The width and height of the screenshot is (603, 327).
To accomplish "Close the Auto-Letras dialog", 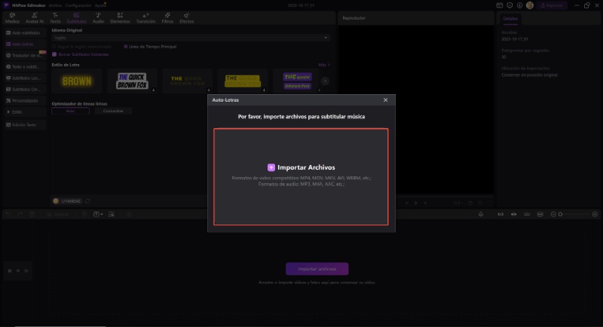I will click(385, 99).
